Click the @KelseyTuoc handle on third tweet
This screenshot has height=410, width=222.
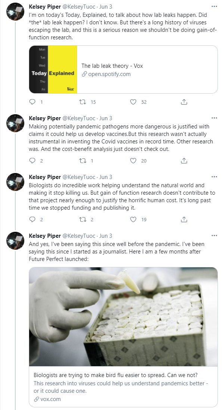pos(79,177)
